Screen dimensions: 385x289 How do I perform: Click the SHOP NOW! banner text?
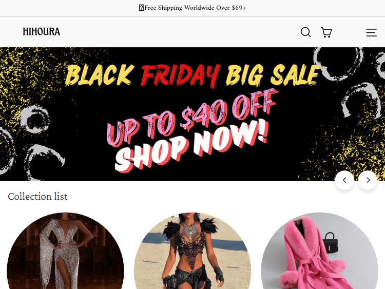191,146
